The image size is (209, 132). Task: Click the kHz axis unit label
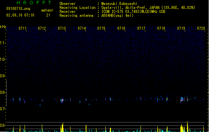coord(3,27)
